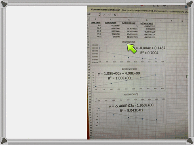This screenshot has height=145, width=194.
Task: Select row 7 header
Action: point(88,39)
